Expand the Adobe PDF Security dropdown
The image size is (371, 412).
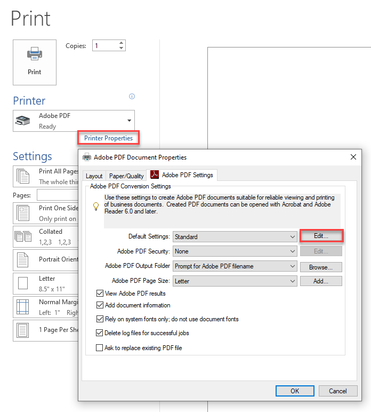point(235,251)
